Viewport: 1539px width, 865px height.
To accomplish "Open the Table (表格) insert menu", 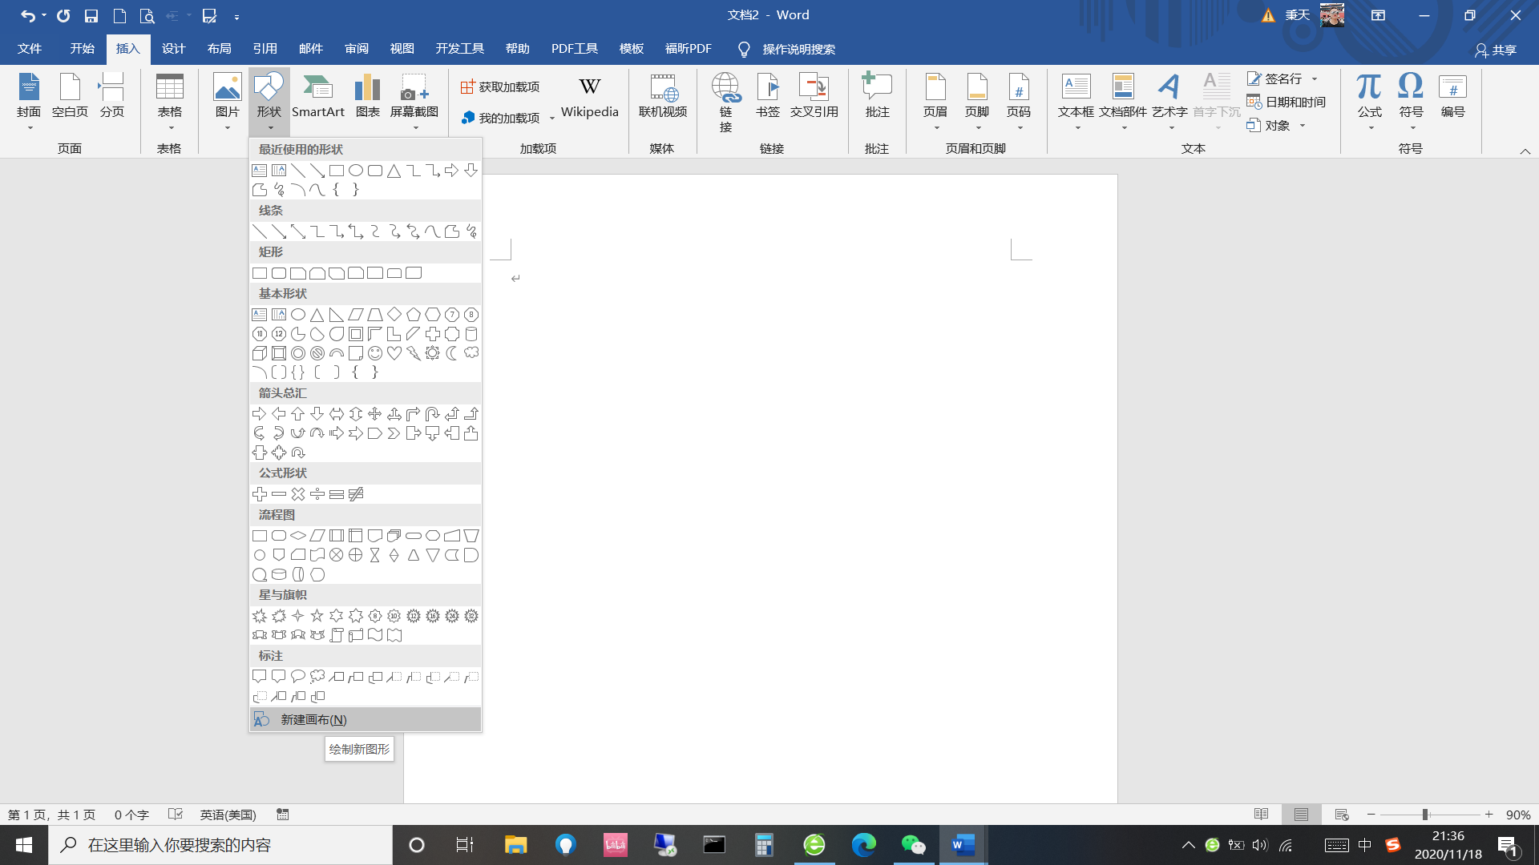I will point(169,100).
